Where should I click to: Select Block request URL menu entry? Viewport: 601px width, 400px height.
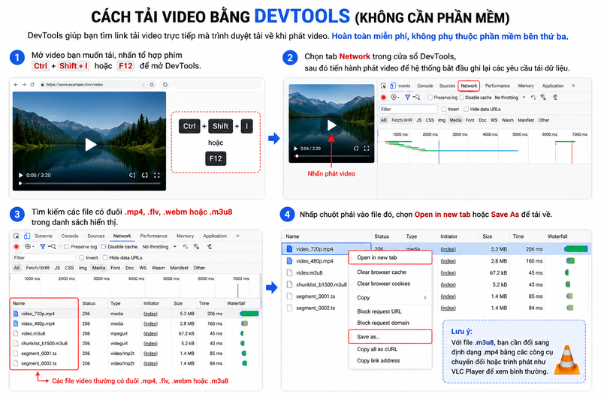(x=379, y=311)
